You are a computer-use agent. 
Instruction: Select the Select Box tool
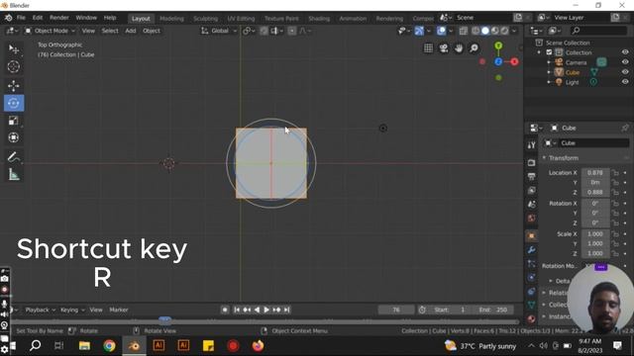14,49
